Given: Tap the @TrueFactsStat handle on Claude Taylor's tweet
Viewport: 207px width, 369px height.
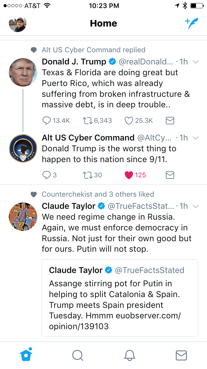Looking at the screenshot, I should pyautogui.click(x=141, y=206).
